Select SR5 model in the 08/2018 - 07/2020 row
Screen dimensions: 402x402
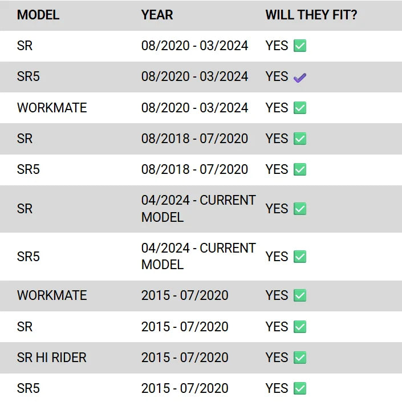coord(29,169)
